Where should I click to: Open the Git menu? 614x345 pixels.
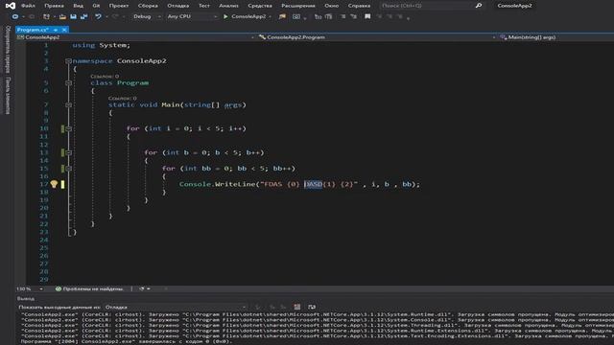tap(96, 6)
